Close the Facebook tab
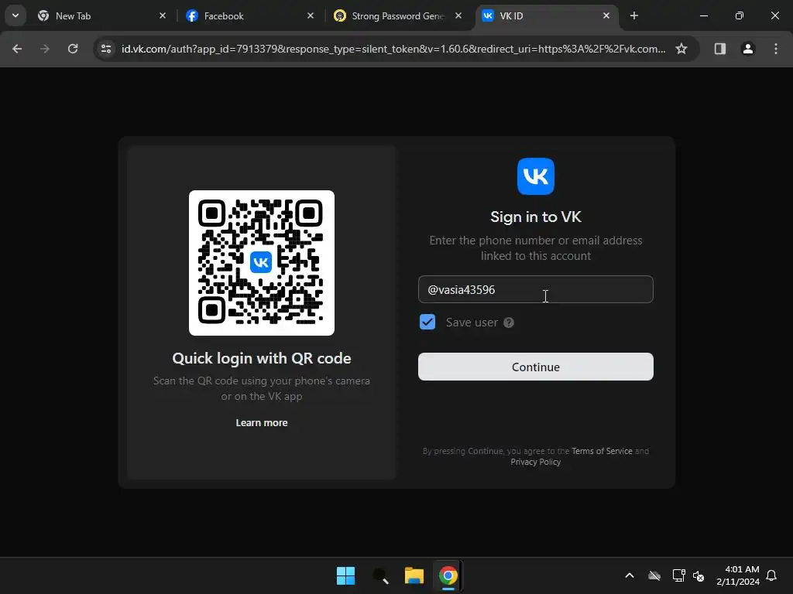 pos(310,15)
